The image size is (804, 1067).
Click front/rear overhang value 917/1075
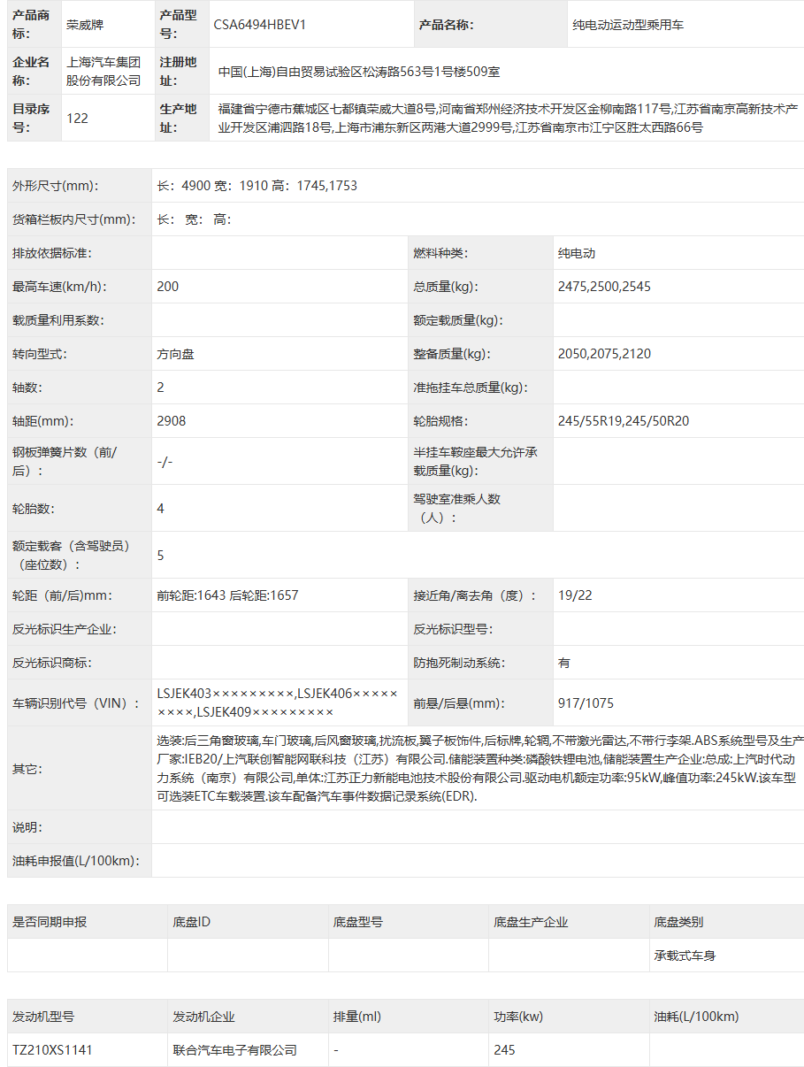pyautogui.click(x=586, y=703)
